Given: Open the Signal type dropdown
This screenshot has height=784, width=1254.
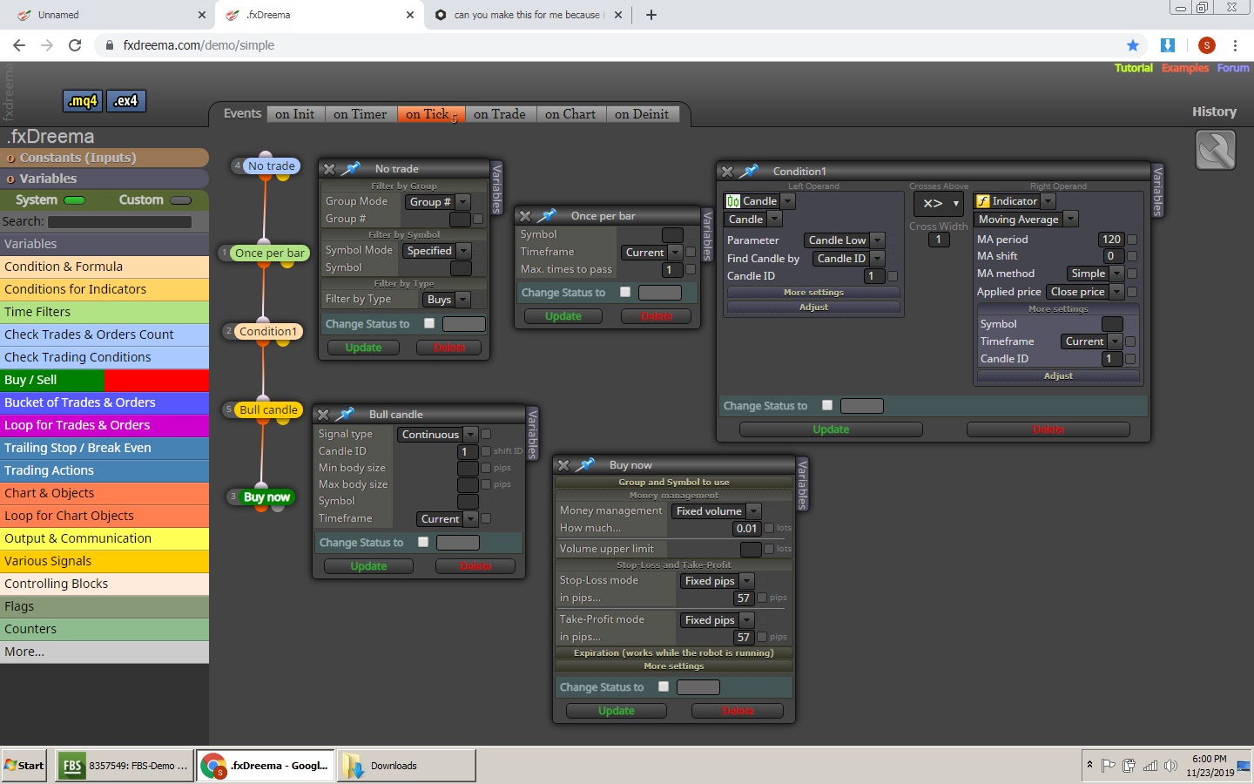Looking at the screenshot, I should point(438,435).
